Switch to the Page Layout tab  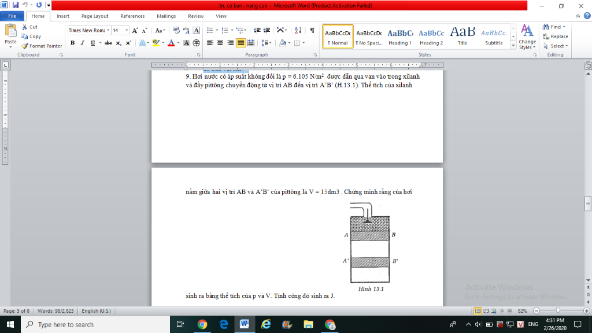(95, 16)
